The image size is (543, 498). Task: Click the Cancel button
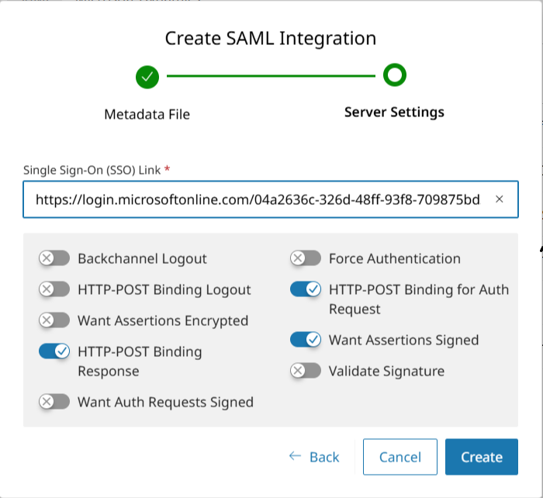click(400, 457)
